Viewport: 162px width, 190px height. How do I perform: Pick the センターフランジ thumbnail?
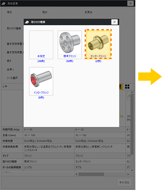pyautogui.click(x=98, y=45)
